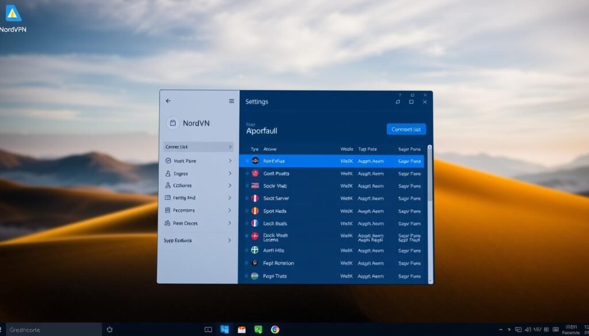This screenshot has height=336, width=589.
Task: Click the Atone column header
Action: (270, 149)
